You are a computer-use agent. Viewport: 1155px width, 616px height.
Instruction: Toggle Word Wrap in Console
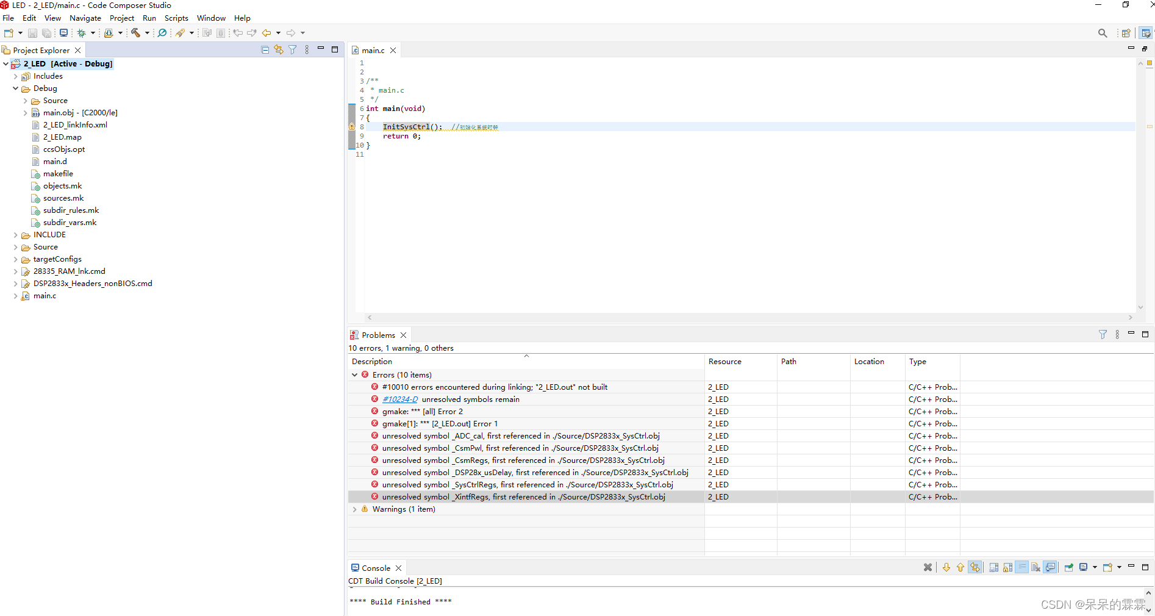tap(1021, 568)
